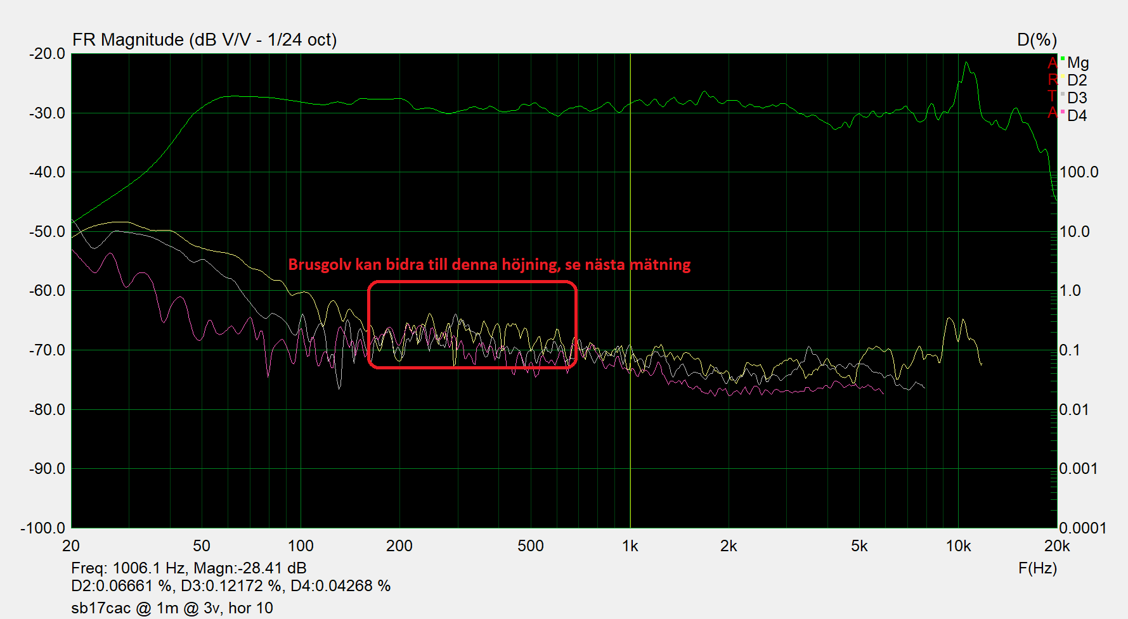Click the pink D4 legend color square
The image size is (1128, 619).
[x=1063, y=112]
